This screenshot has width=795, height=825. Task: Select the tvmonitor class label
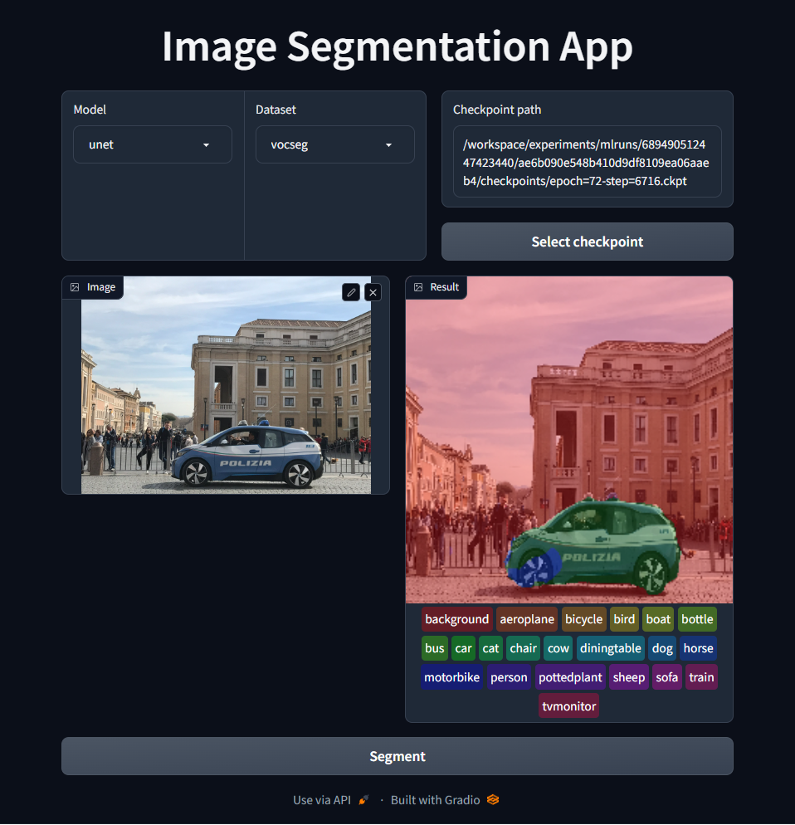(x=568, y=706)
